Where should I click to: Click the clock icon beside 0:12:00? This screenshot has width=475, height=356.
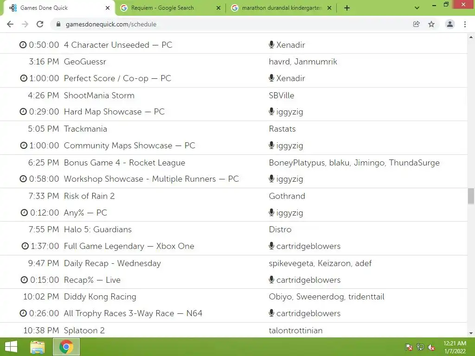[24, 212]
